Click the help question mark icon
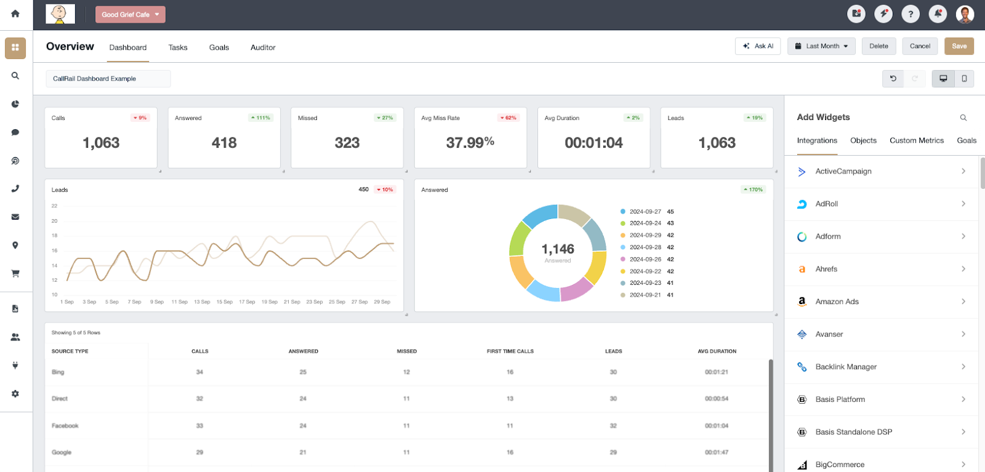The height and width of the screenshot is (472, 985). pos(911,14)
